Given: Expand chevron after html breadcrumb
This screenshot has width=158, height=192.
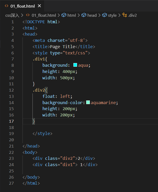Looking at the screenshot, I should (79, 15).
